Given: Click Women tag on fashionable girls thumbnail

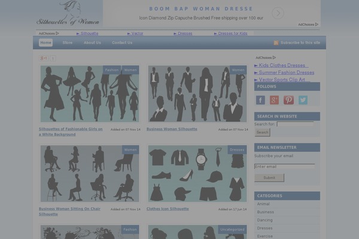Looking at the screenshot, I should point(130,70).
